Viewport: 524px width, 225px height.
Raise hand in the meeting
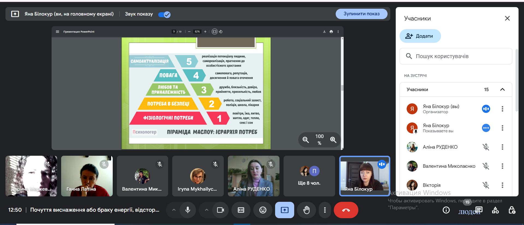(306, 210)
